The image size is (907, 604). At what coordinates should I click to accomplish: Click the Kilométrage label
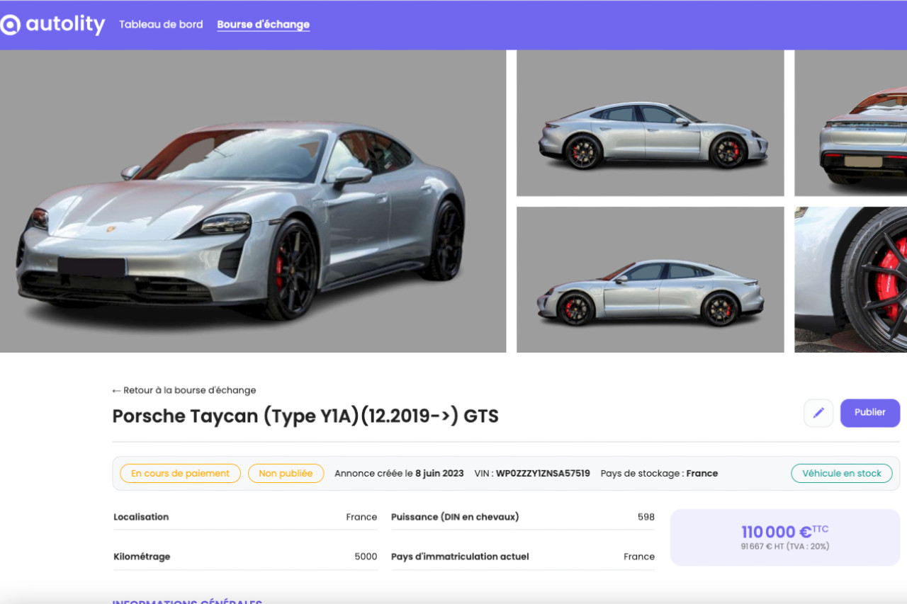click(x=142, y=557)
